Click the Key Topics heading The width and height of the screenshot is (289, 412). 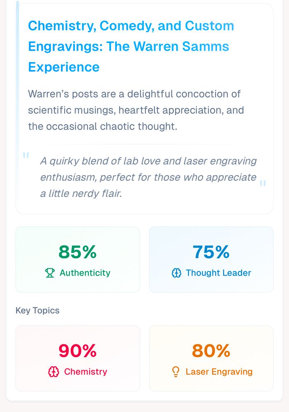tap(37, 310)
